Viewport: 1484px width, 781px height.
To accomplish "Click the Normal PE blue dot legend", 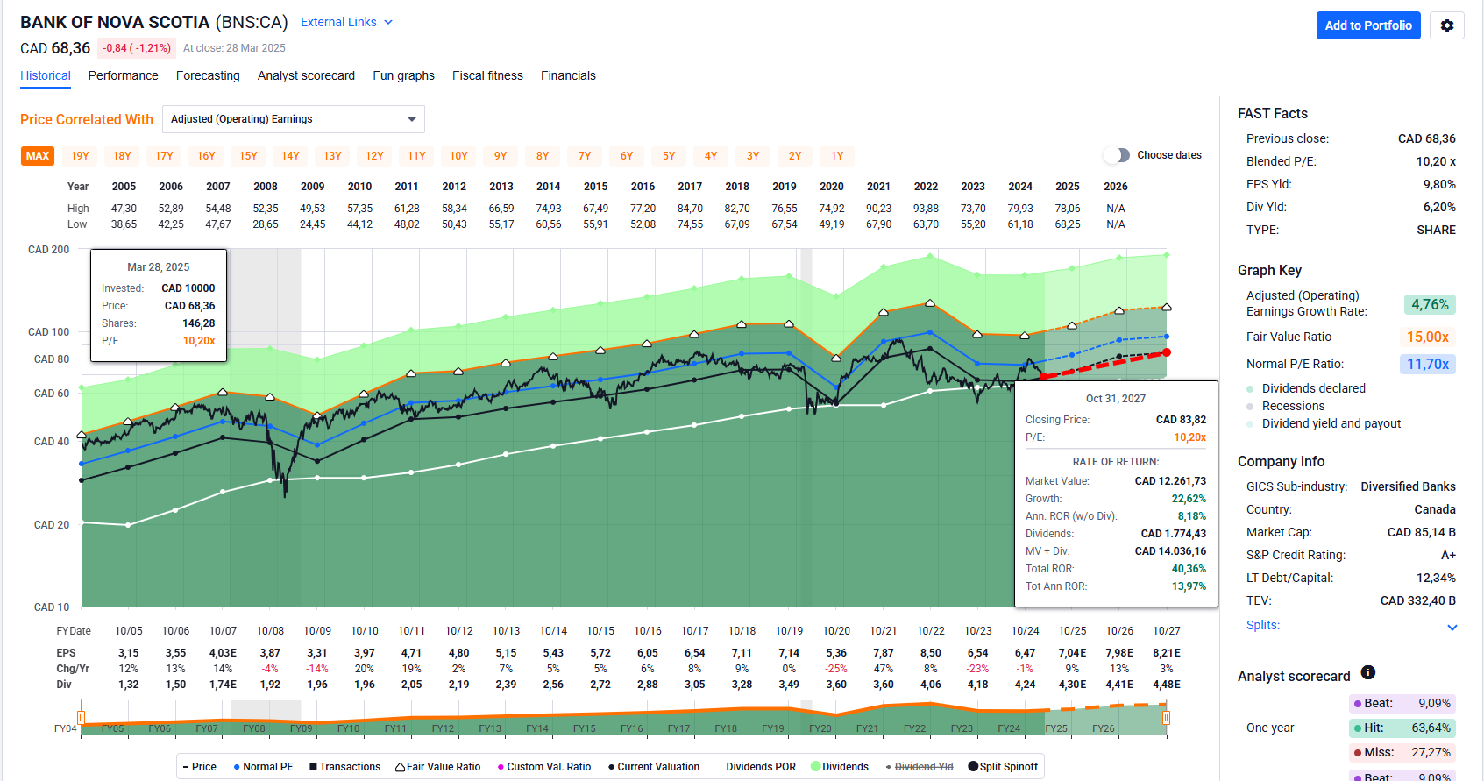I will (237, 767).
